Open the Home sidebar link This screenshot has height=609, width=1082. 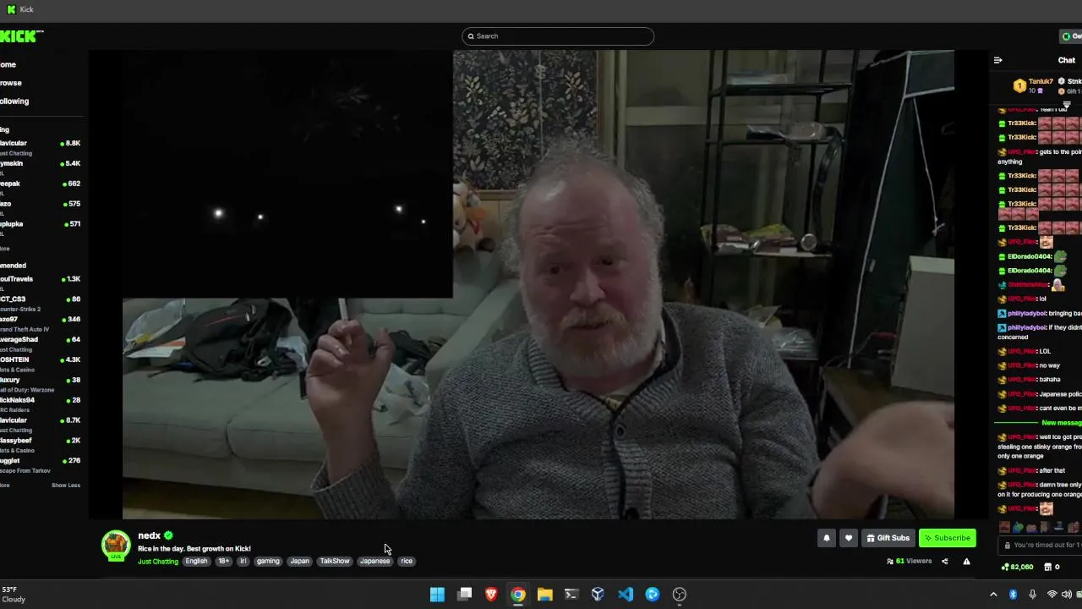pyautogui.click(x=8, y=65)
